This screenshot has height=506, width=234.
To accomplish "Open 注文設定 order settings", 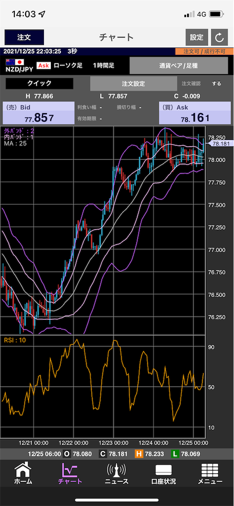I will click(x=133, y=84).
